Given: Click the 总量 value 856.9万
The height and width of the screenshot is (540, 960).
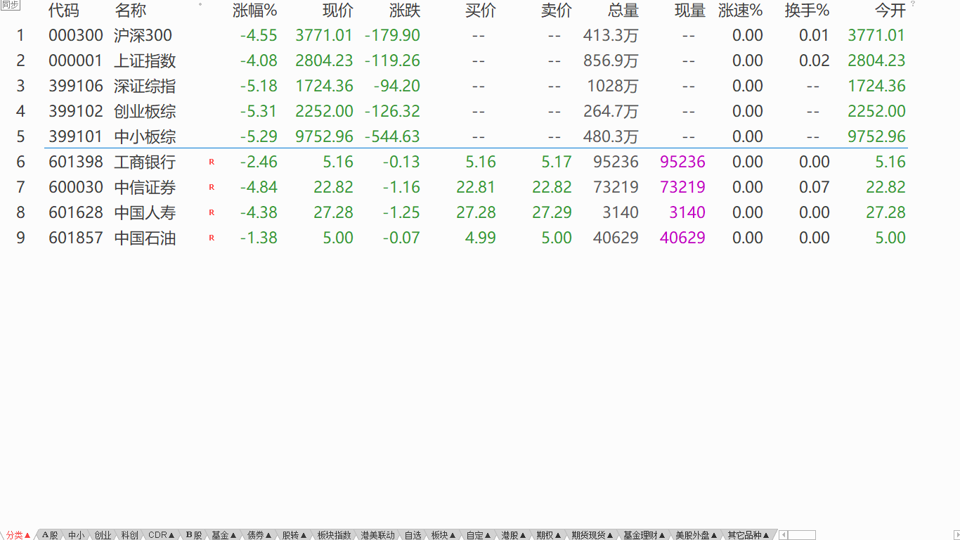Looking at the screenshot, I should [611, 60].
